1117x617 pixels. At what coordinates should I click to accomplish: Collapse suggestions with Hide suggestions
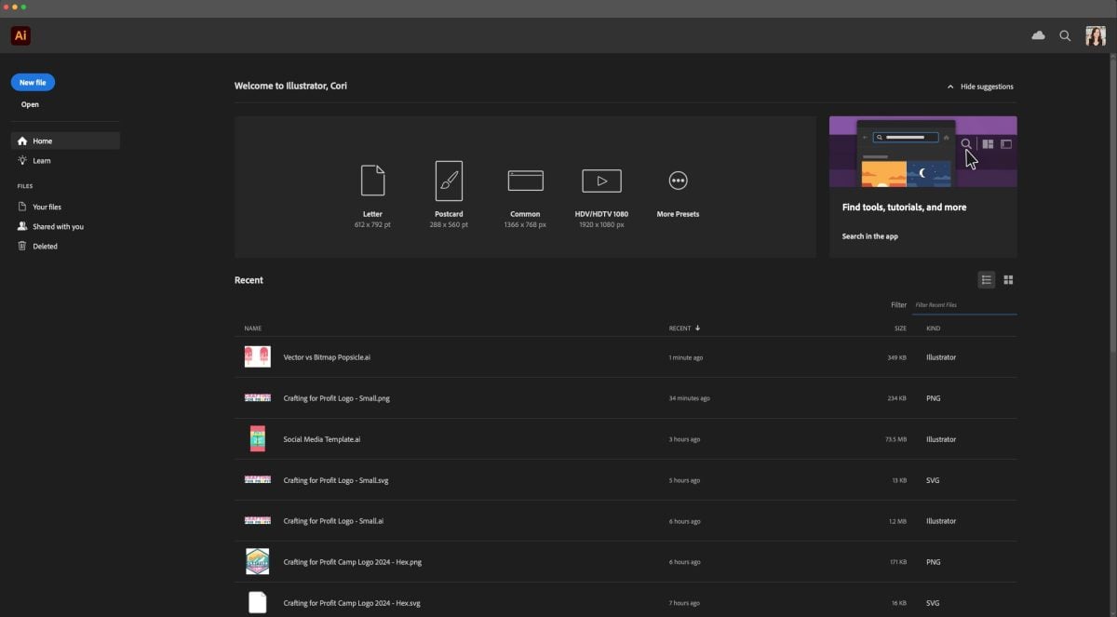[x=980, y=87]
